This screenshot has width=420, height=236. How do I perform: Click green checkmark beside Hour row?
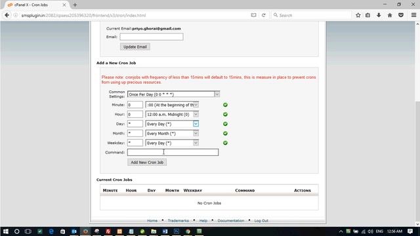point(225,115)
